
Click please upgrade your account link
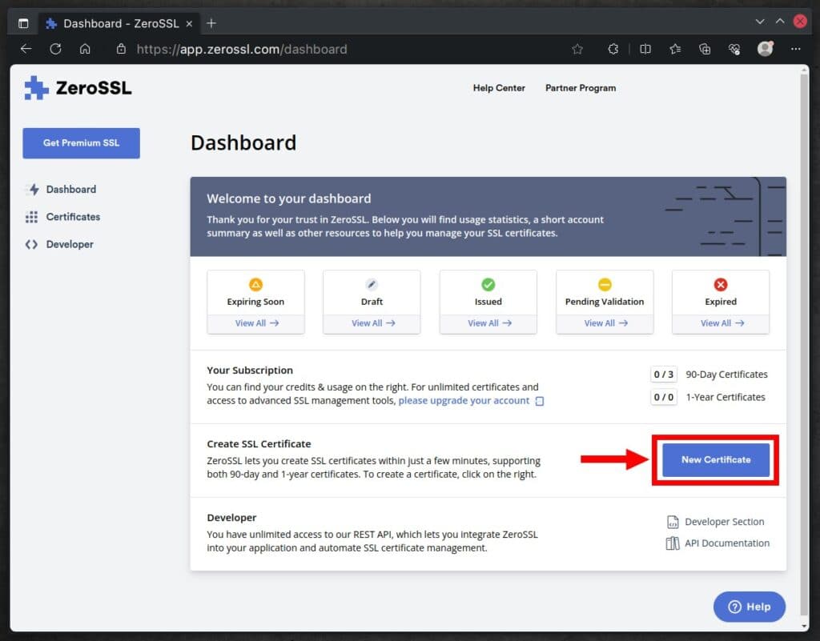point(464,401)
